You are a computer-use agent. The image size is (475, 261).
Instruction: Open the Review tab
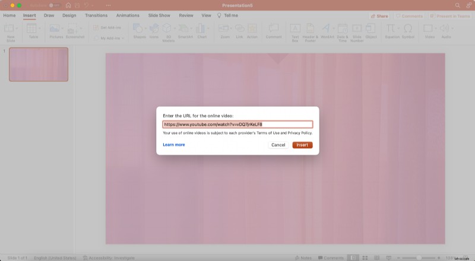coord(186,15)
